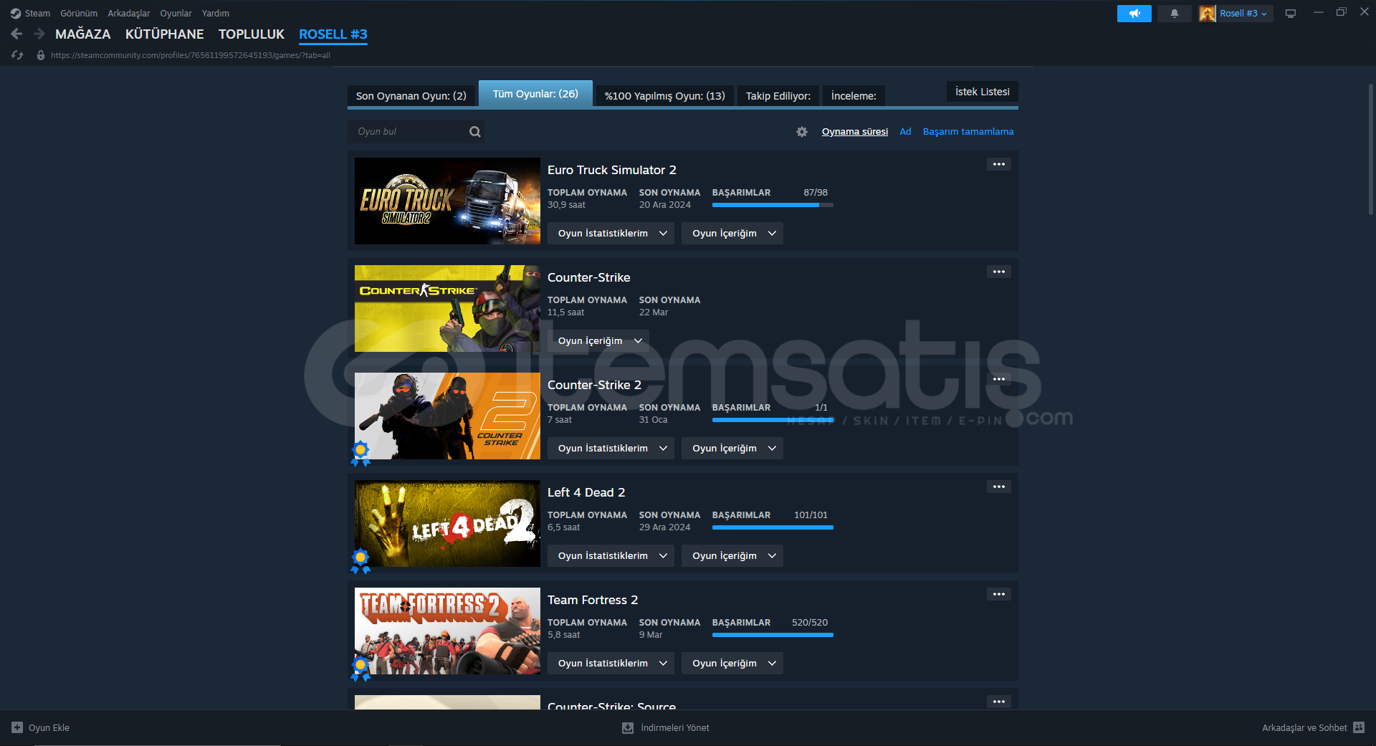Switch to İnceleme tab
This screenshot has width=1376, height=746.
(x=854, y=96)
